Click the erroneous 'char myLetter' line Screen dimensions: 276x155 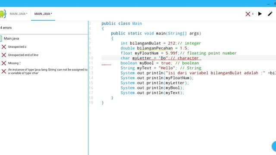point(161,58)
